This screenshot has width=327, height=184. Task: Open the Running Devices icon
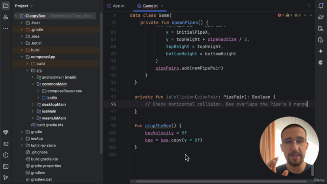pos(321,40)
